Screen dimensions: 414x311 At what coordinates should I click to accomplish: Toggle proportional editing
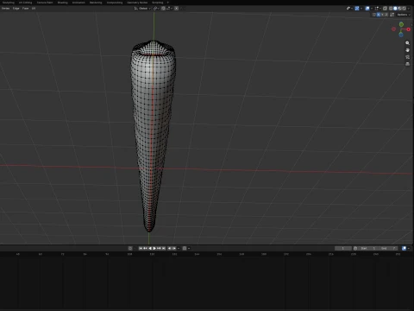tap(177, 9)
